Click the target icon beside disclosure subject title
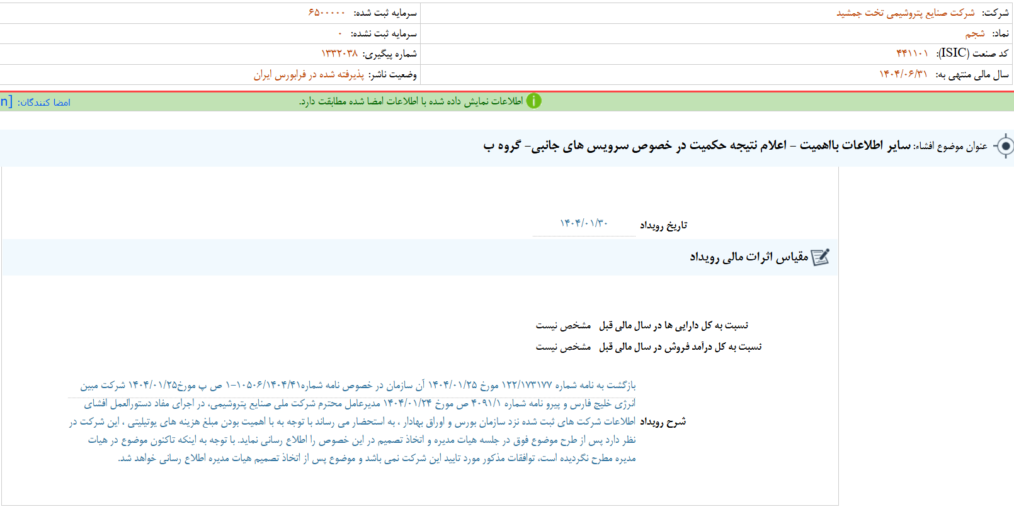Image resolution: width=1014 pixels, height=507 pixels. [x=1005, y=146]
